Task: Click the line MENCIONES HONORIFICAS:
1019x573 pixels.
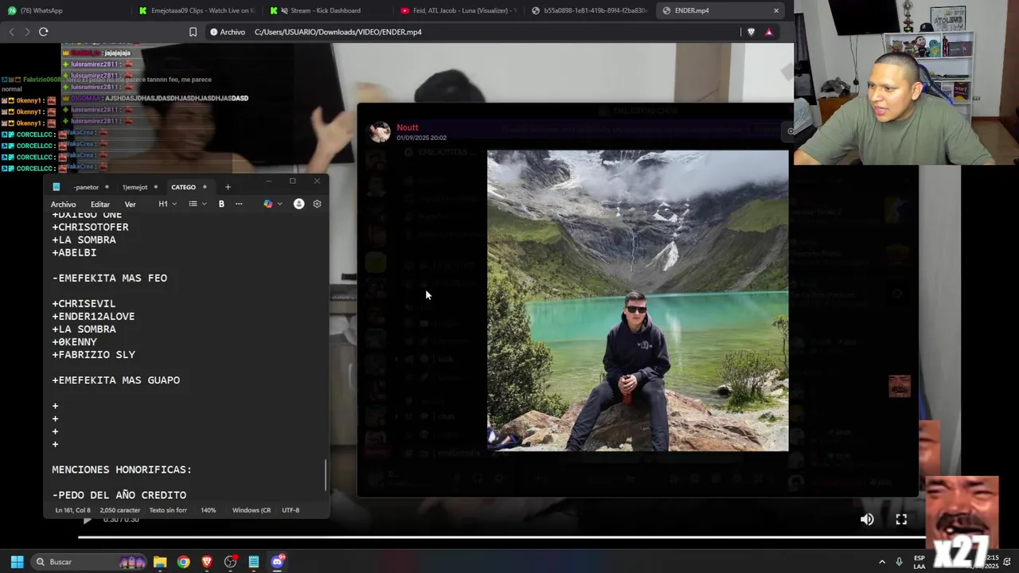Action: pyautogui.click(x=122, y=470)
